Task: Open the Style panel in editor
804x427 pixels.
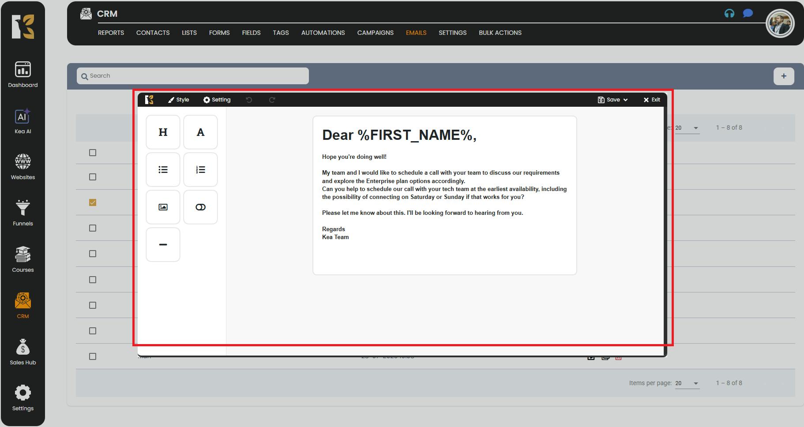Action: [x=179, y=100]
